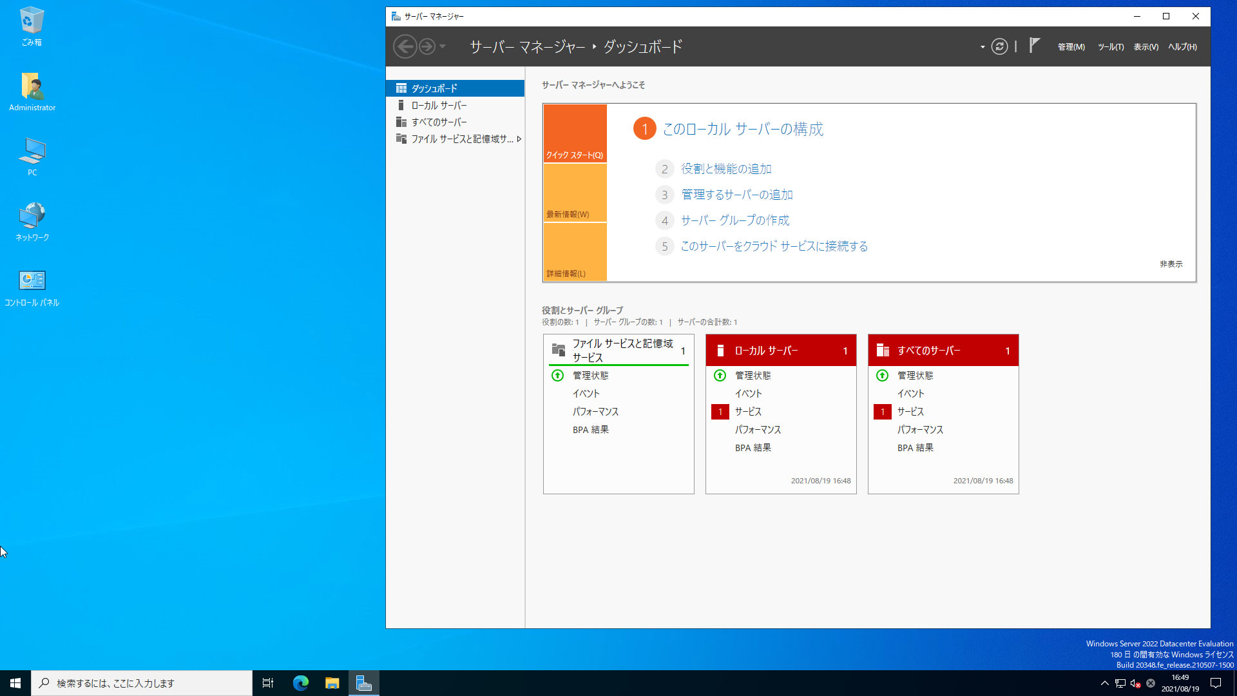Click BPA 結果 in ファイル サービス tile
The image size is (1237, 696).
tap(591, 430)
